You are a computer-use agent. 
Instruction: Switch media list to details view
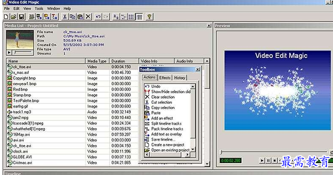[139, 17]
